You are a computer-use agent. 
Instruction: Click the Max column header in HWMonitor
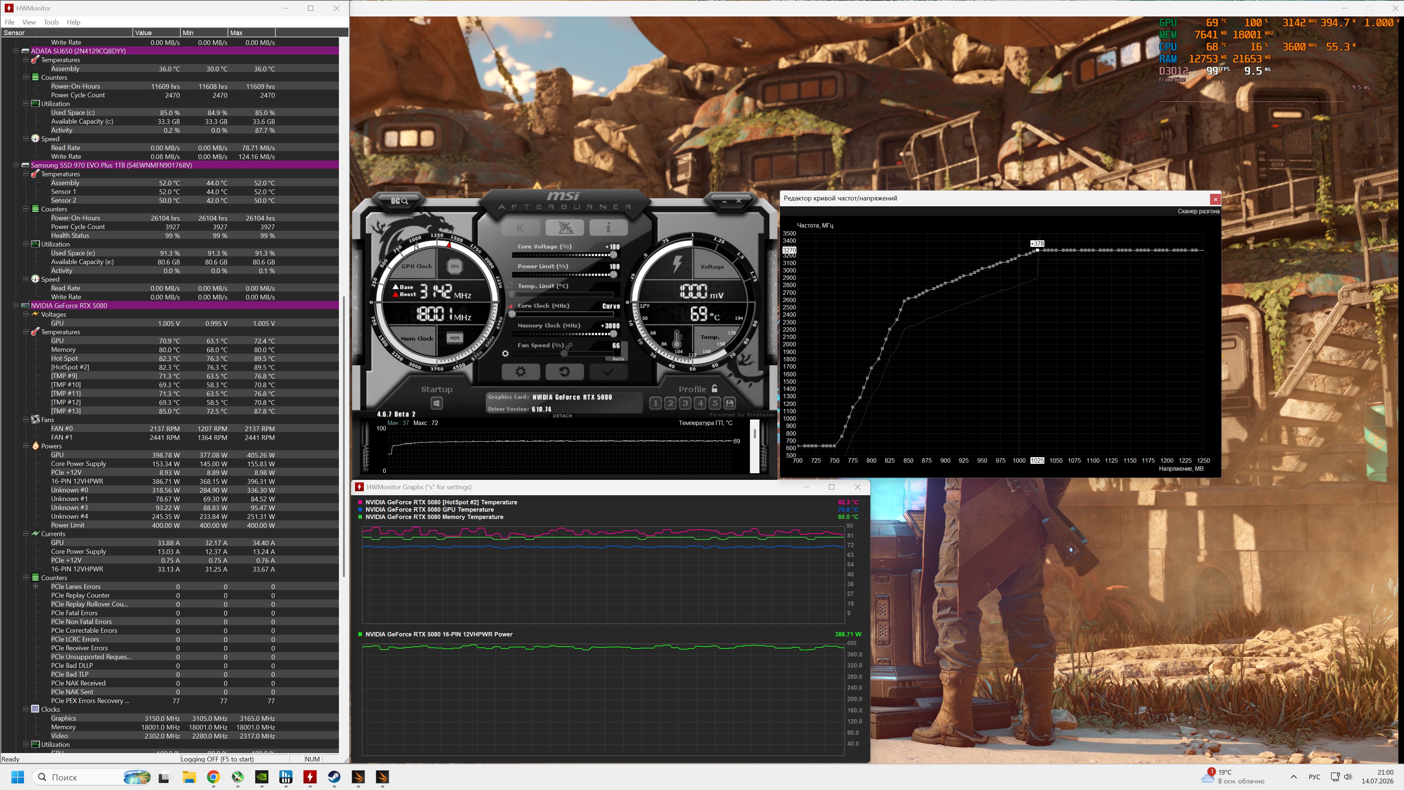251,33
